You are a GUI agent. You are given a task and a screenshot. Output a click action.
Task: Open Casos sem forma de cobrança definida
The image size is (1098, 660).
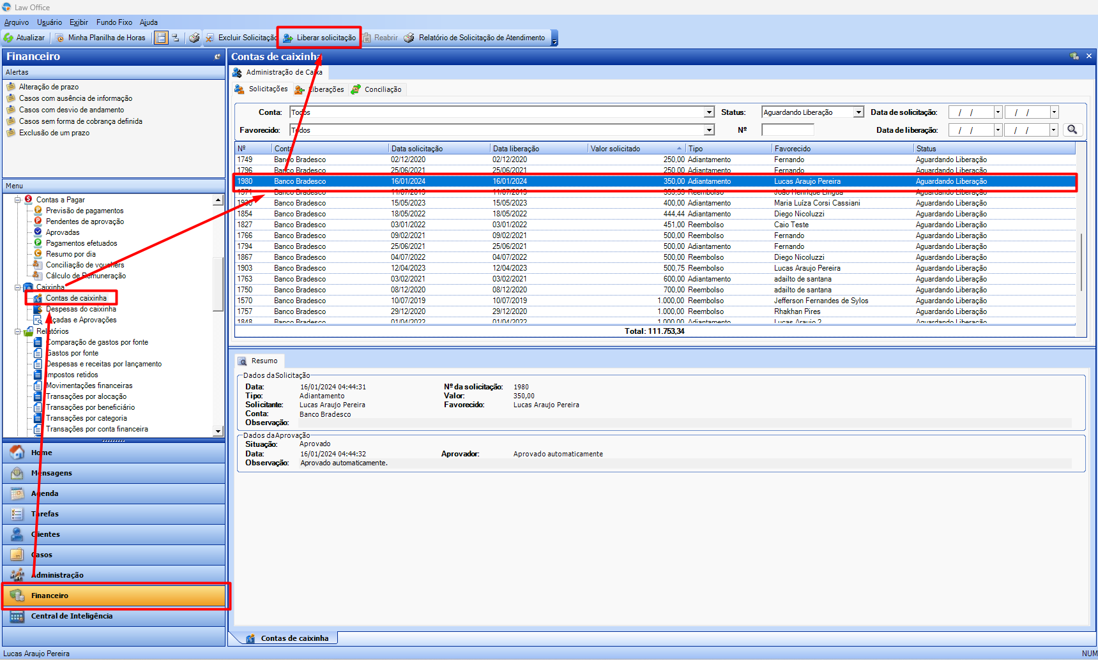coord(80,121)
